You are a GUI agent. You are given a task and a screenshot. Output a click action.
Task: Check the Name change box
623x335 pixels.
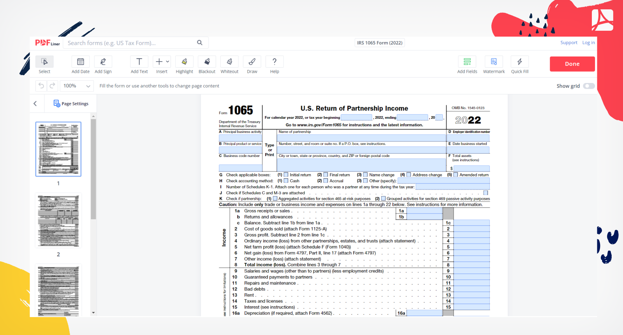click(365, 175)
